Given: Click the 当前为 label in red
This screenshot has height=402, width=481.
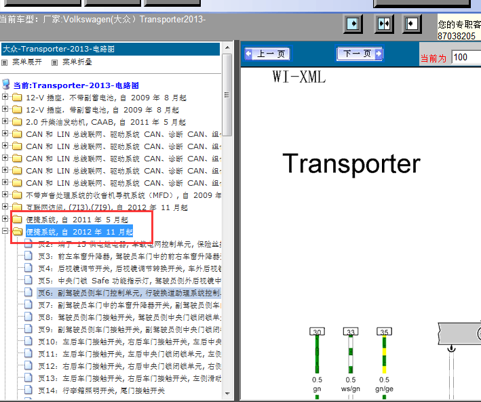Looking at the screenshot, I should [433, 58].
